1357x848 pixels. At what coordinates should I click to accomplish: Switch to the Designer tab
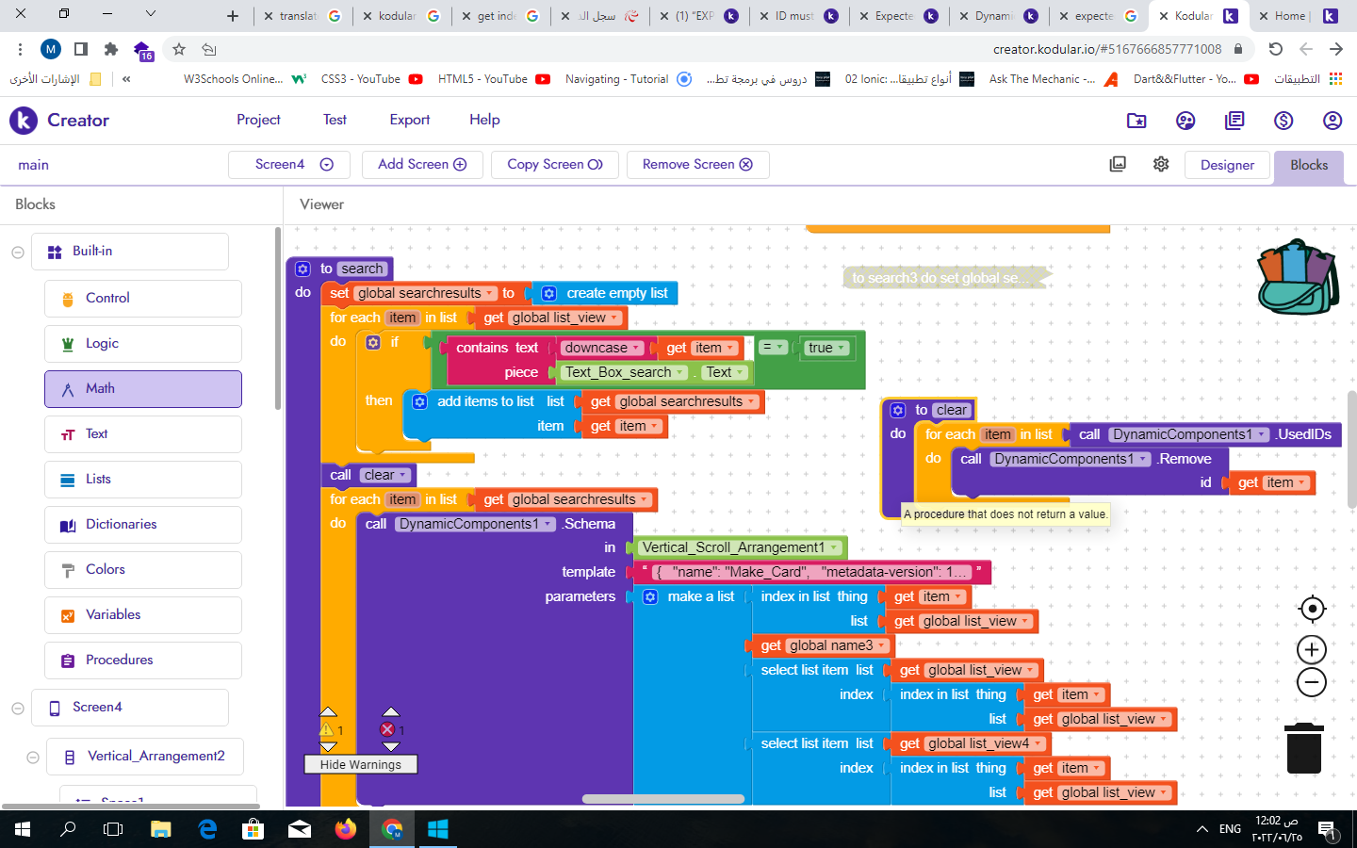coord(1227,164)
